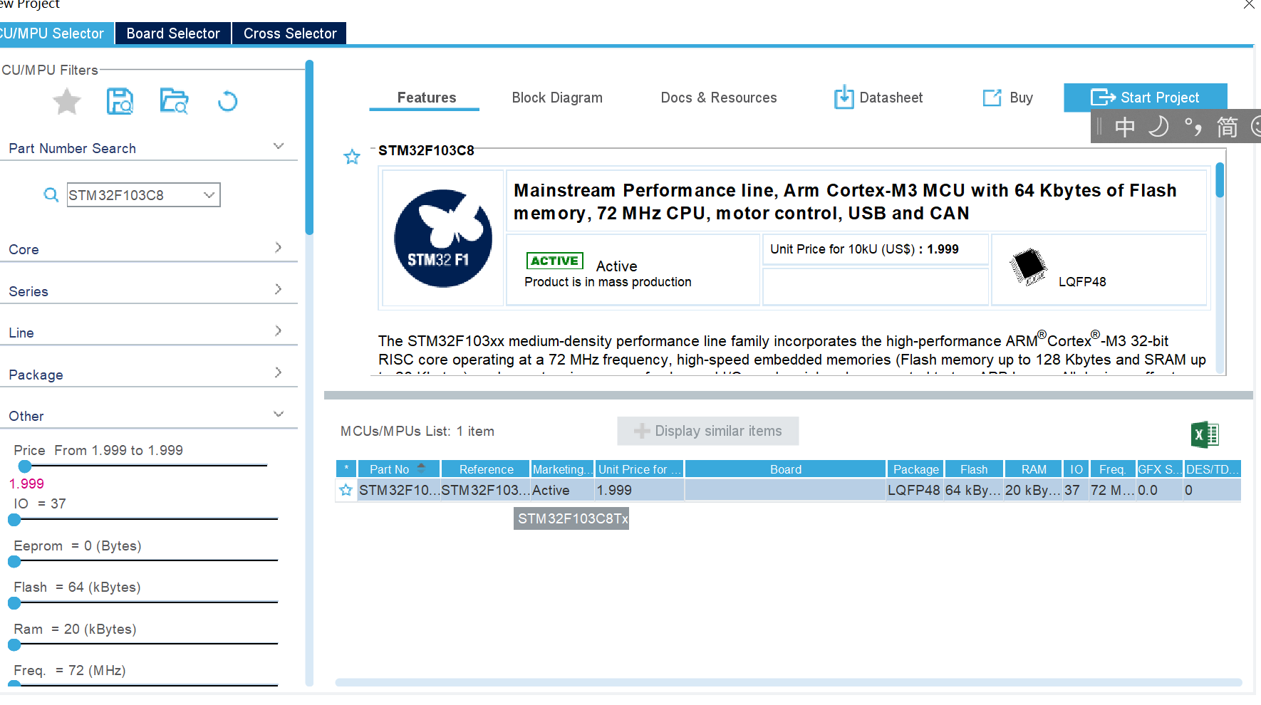The width and height of the screenshot is (1261, 705).
Task: Download the Datasheet
Action: coord(878,98)
